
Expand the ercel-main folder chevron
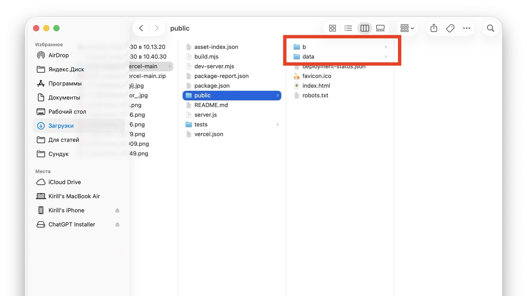170,66
